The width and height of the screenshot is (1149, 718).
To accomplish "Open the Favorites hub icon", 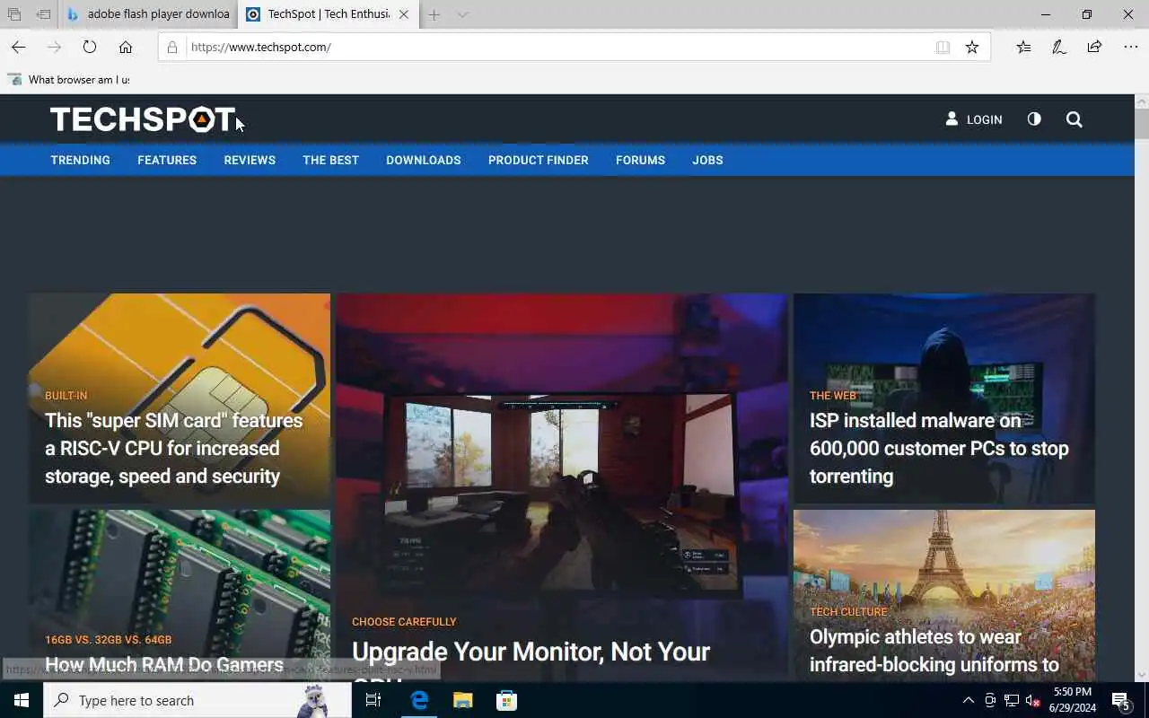I will (x=1023, y=47).
